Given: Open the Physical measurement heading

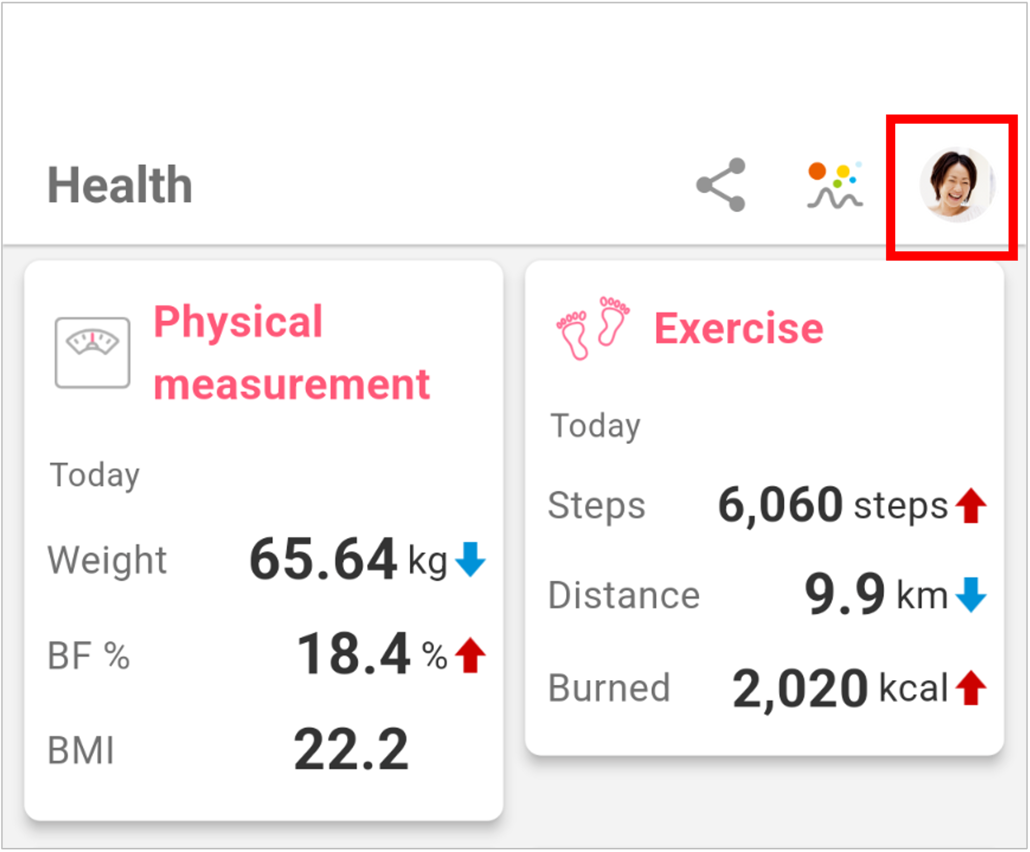Looking at the screenshot, I should click(292, 353).
